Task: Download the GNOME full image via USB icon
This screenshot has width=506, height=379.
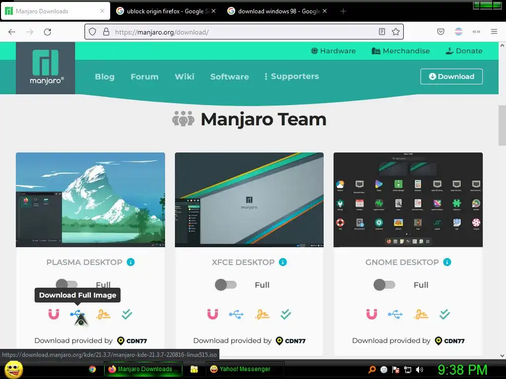Action: [395, 314]
